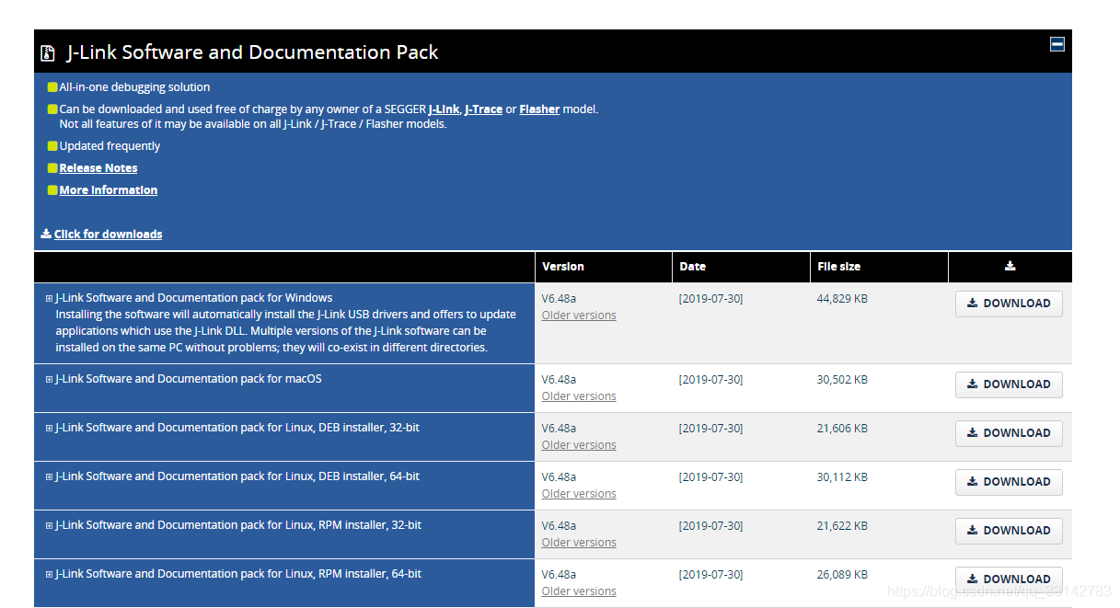Open Older versions for the Windows pack
Image resolution: width=1120 pixels, height=608 pixels.
coord(579,315)
